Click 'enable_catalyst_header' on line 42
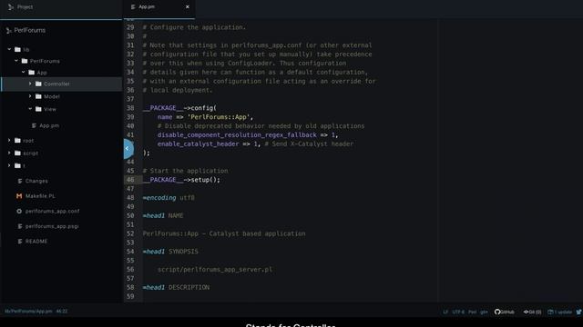583x327 pixels. (x=199, y=144)
